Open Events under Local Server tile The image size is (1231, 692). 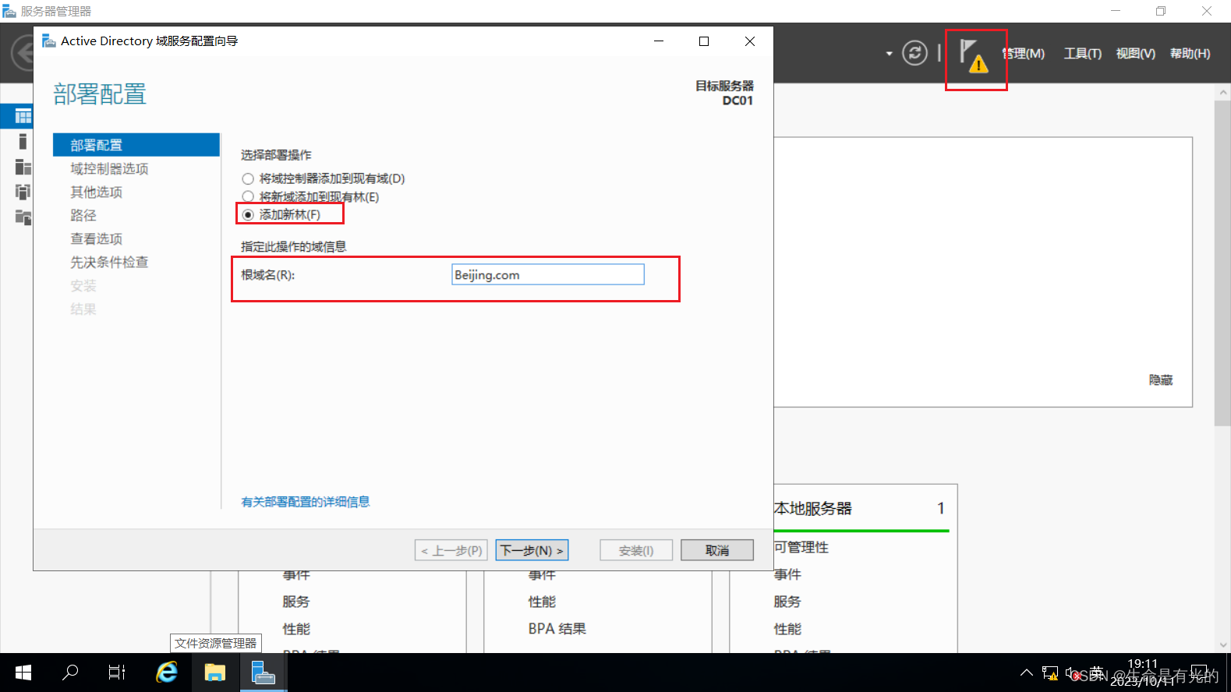(787, 574)
